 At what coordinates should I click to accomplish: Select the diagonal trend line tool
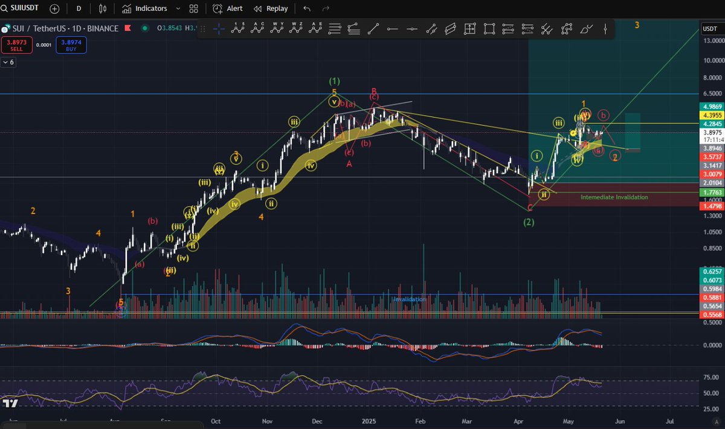pos(373,28)
